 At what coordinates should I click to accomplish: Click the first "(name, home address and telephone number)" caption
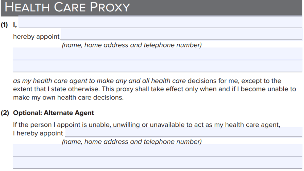point(132,45)
